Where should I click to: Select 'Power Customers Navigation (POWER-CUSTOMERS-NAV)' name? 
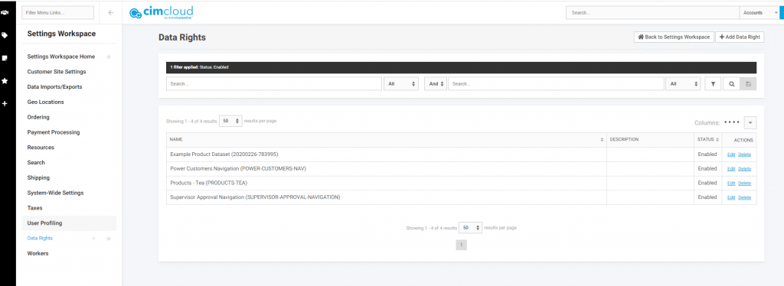(238, 169)
